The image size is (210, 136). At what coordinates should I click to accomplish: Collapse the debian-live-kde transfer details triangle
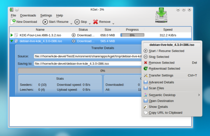(12, 41)
